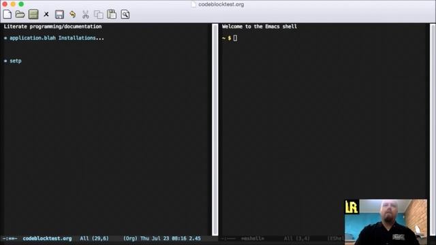
Task: Click the *eshell* buffer name in mode line
Action: tap(252, 238)
